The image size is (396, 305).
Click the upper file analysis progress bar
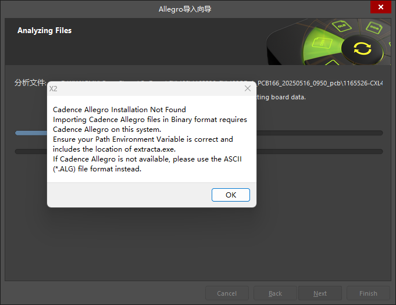(x=199, y=133)
